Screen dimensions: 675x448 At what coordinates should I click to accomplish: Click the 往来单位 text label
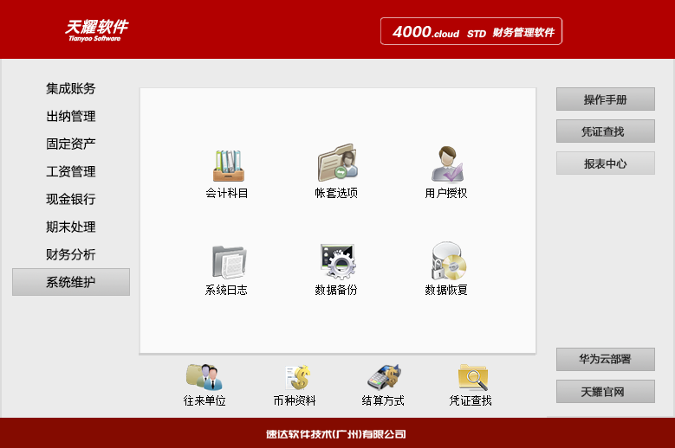point(204,400)
